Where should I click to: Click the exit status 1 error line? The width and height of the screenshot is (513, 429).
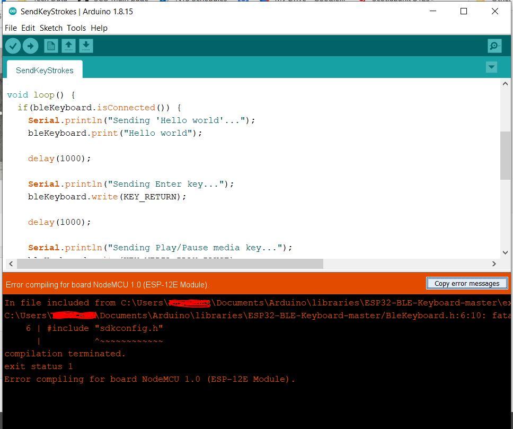[37, 366]
